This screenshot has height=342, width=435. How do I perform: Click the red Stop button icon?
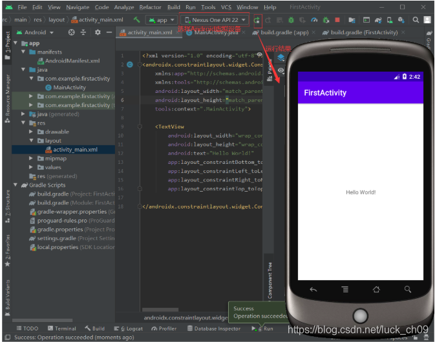tap(337, 20)
